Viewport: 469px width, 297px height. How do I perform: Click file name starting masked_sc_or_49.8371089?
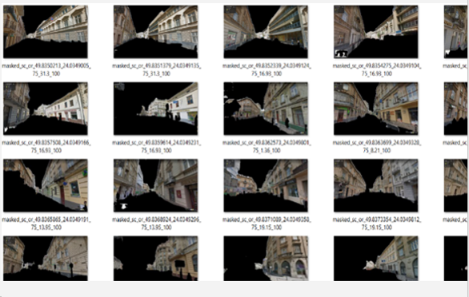[x=267, y=224]
